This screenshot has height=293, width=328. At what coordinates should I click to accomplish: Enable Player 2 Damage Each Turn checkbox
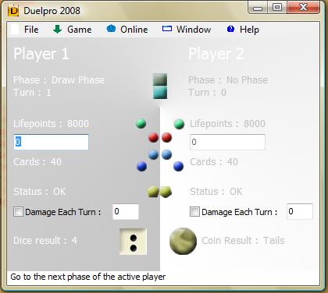click(194, 212)
